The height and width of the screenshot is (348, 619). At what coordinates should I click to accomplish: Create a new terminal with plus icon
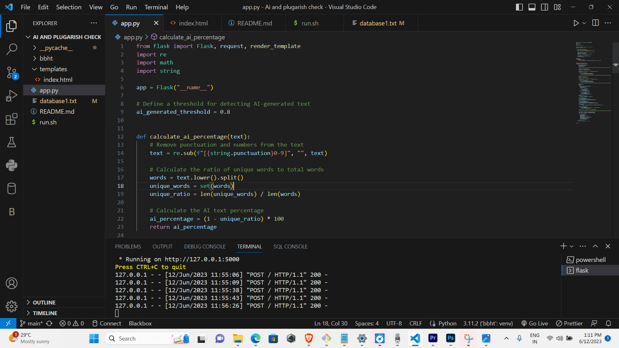564,246
